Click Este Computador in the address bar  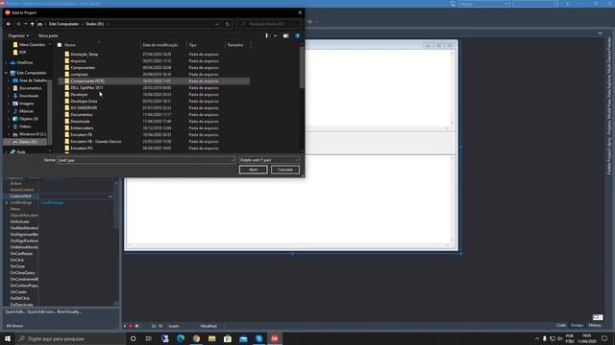pyautogui.click(x=63, y=24)
